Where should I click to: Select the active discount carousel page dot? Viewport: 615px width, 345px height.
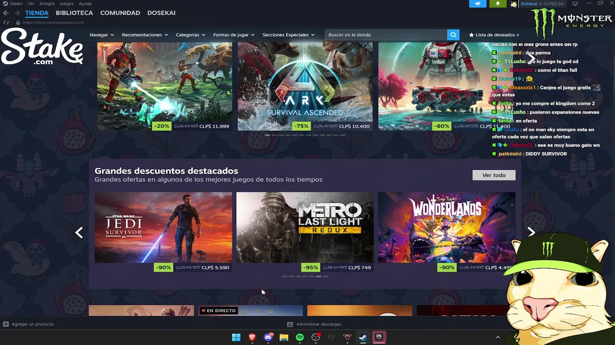(x=319, y=276)
